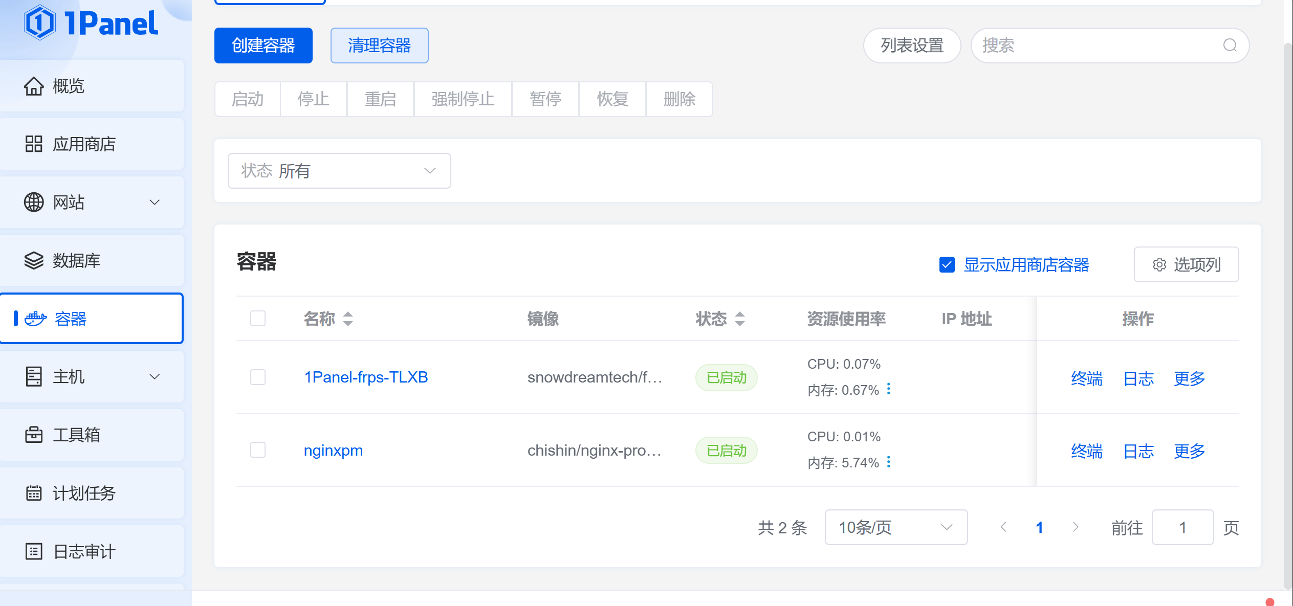Open the resource details dots for nginxpm
Viewport: 1293px width, 606px height.
click(889, 462)
